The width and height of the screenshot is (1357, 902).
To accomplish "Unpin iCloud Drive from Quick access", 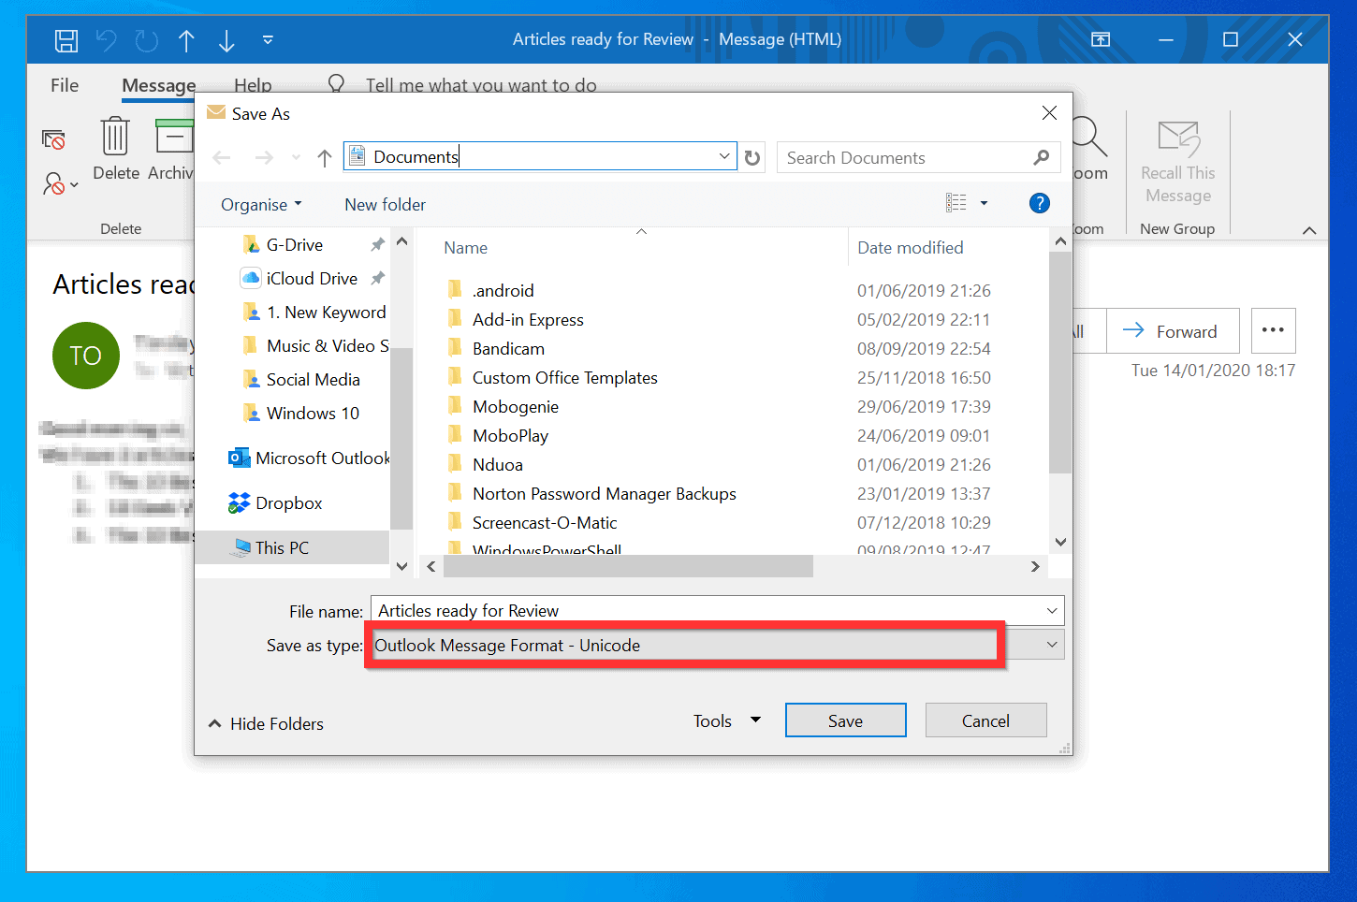I will 377,278.
